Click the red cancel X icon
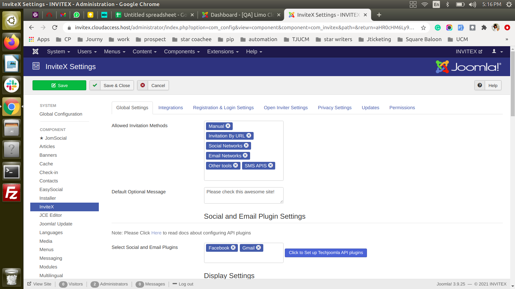The width and height of the screenshot is (515, 289). pyautogui.click(x=143, y=85)
